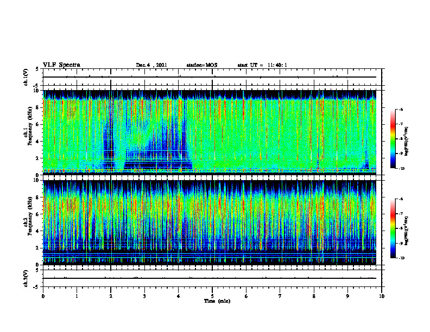Click the "-9" label on the ch.2 colorbar

(401, 243)
